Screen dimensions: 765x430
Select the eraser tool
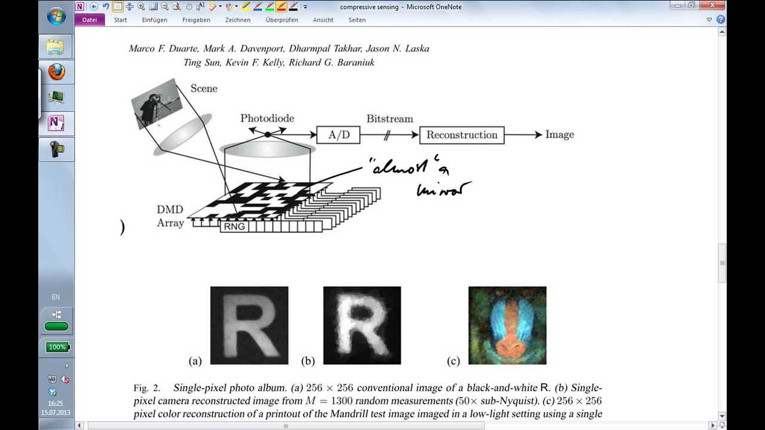coord(212,7)
